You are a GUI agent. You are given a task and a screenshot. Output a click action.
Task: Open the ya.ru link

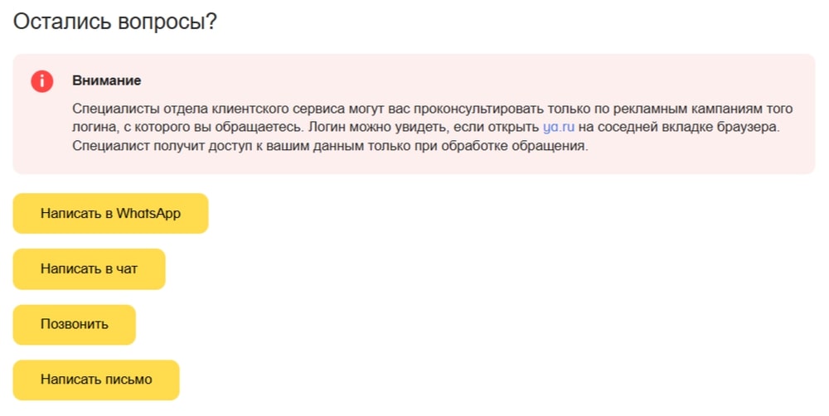(x=558, y=128)
